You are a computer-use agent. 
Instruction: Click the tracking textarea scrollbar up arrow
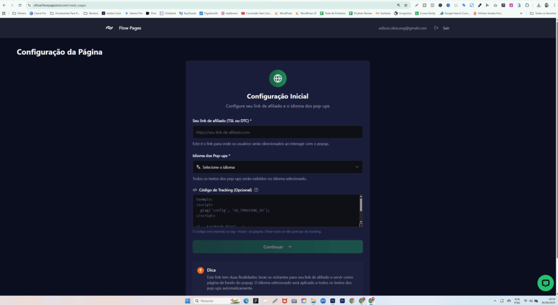(361, 197)
